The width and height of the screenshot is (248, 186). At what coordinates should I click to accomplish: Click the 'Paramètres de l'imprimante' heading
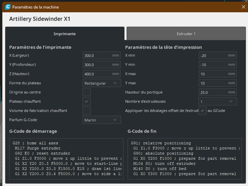click(40, 47)
